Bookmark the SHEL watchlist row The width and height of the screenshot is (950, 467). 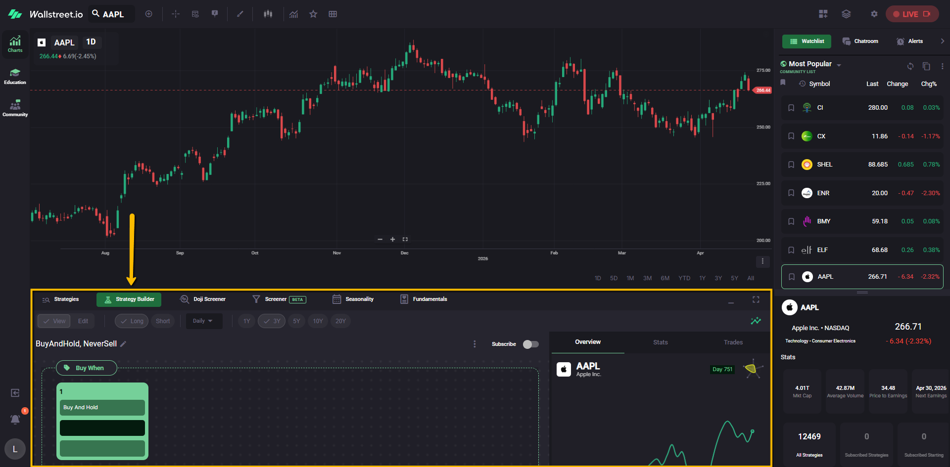[791, 165]
